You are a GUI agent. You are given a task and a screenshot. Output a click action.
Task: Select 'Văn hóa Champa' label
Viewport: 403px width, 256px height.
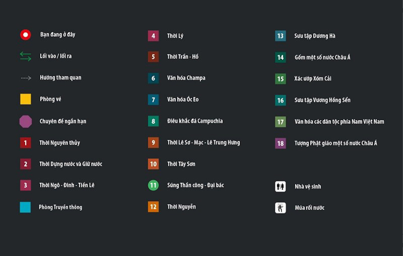tap(186, 78)
